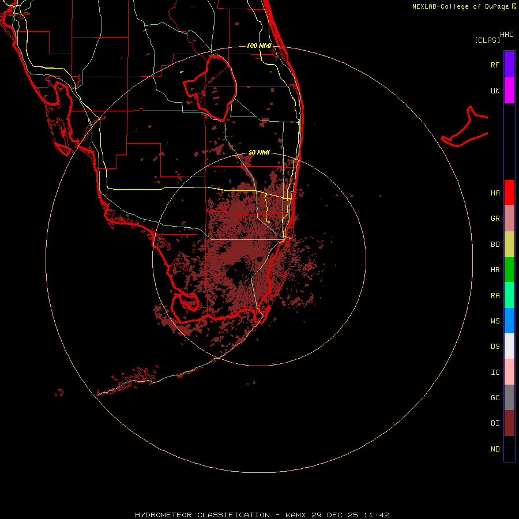Click the "HR" legend label
The image size is (519, 519).
pos(495,270)
